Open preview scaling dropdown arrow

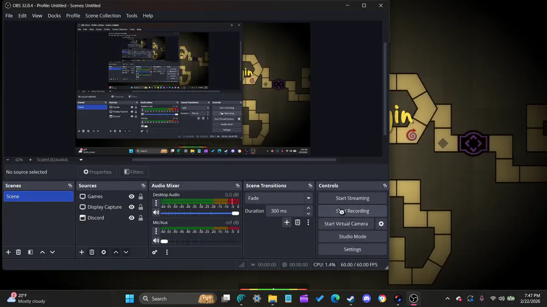pos(81,160)
